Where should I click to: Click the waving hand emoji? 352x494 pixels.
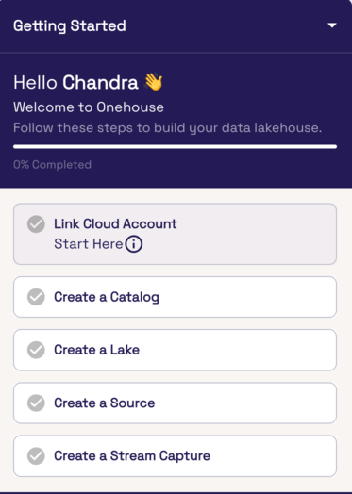(153, 82)
